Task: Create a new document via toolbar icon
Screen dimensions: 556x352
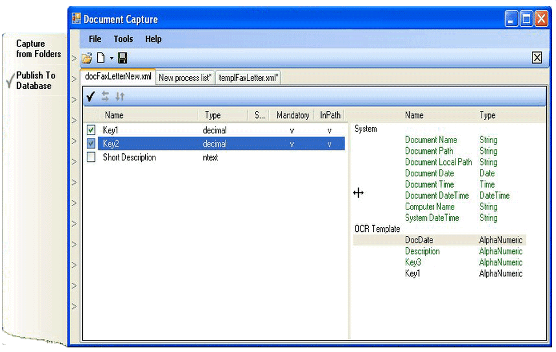Action: [100, 57]
